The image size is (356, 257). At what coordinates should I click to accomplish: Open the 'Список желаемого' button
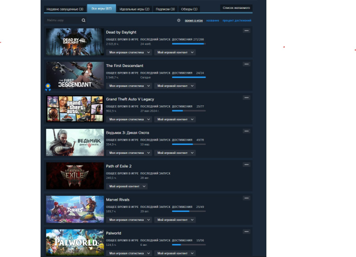click(x=236, y=8)
